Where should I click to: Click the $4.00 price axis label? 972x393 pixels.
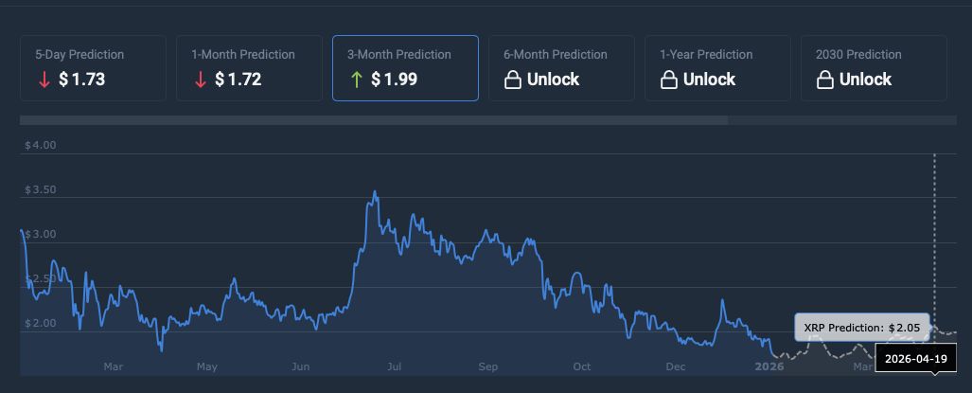(x=41, y=145)
